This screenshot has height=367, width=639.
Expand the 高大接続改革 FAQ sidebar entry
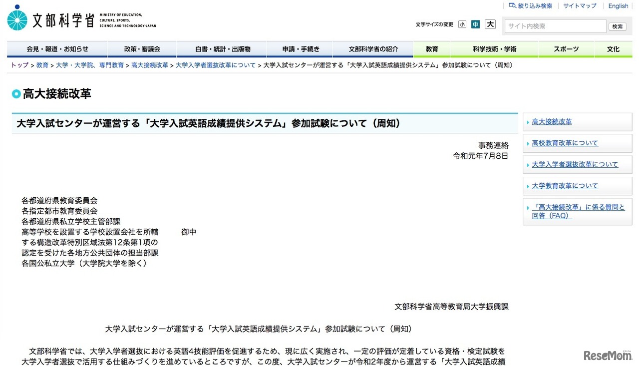pyautogui.click(x=578, y=212)
